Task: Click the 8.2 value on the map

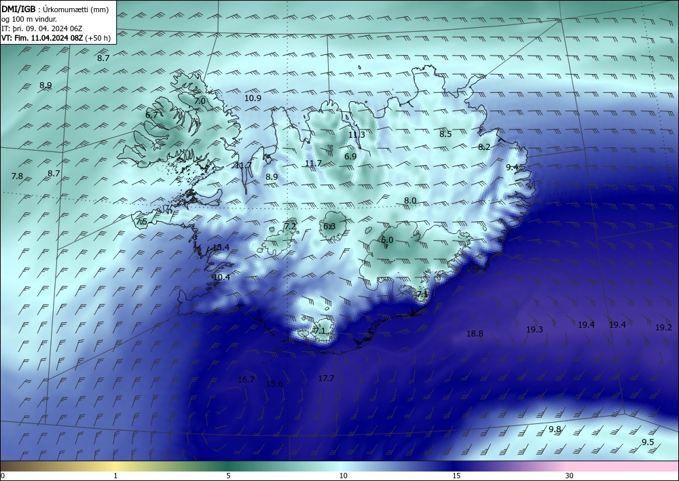Action: [484, 147]
